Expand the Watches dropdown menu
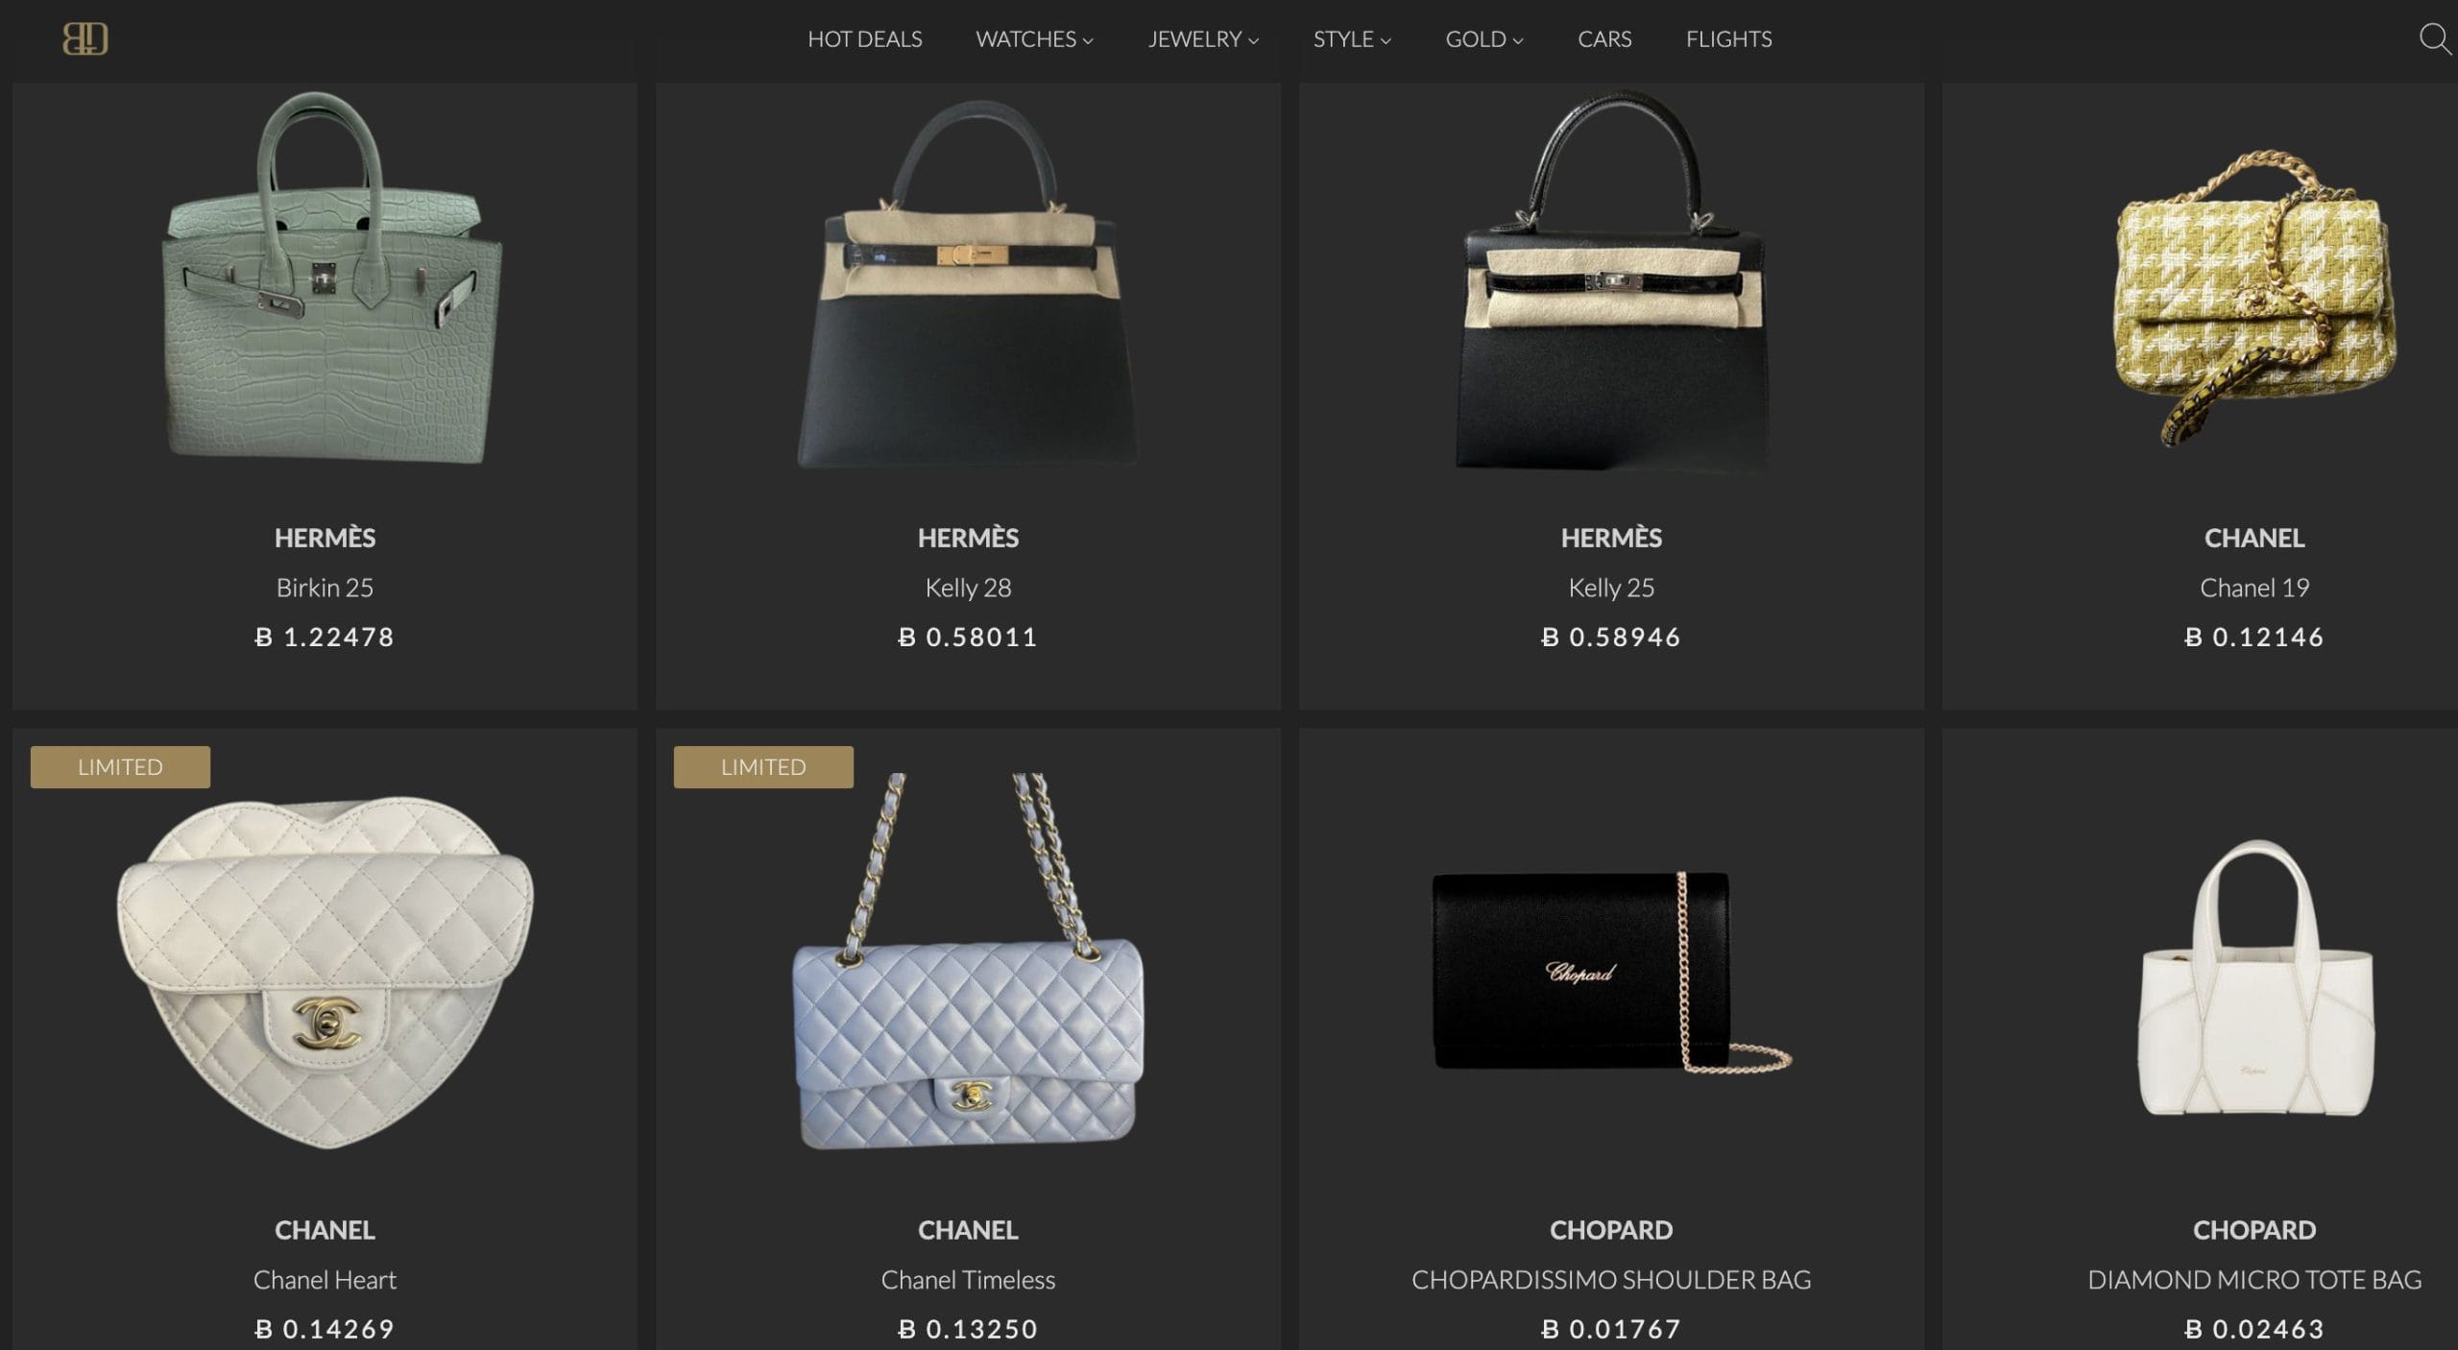 tap(1034, 39)
